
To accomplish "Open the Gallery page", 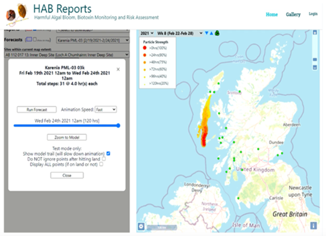I will click(293, 14).
